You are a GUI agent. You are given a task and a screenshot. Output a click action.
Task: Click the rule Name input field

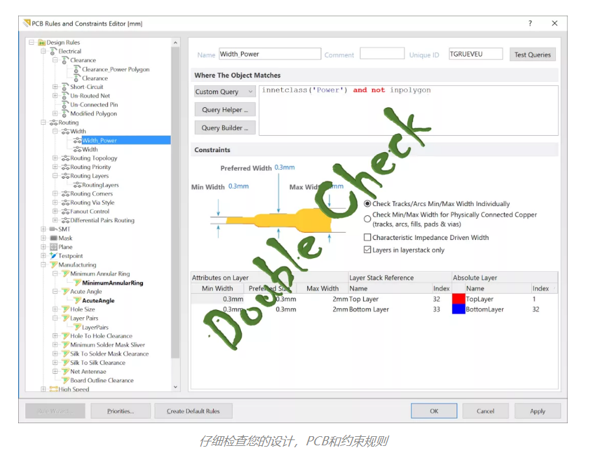[x=270, y=55]
